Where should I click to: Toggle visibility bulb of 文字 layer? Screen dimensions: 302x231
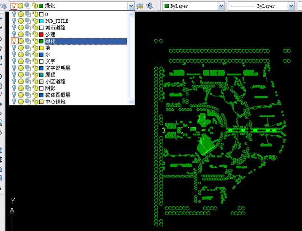click(x=14, y=61)
